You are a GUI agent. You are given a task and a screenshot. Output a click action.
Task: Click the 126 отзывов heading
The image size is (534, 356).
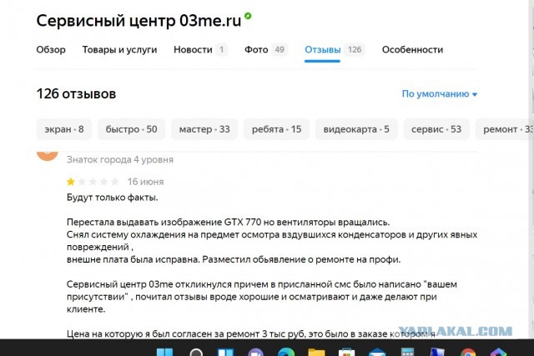pyautogui.click(x=76, y=94)
